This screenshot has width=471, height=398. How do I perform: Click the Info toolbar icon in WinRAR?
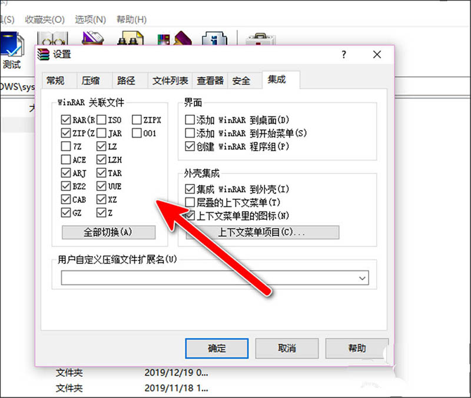pos(214,38)
